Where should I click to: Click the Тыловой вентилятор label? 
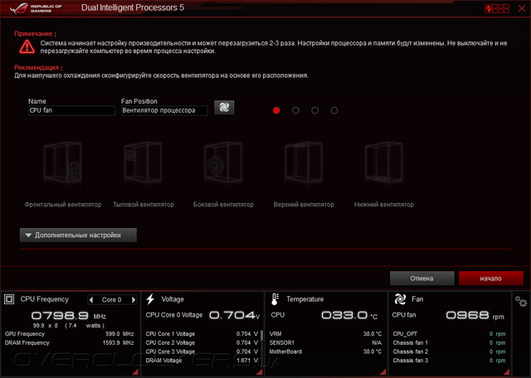click(144, 205)
